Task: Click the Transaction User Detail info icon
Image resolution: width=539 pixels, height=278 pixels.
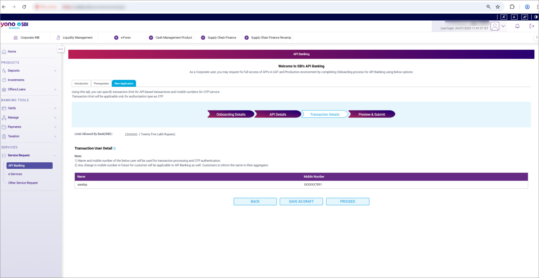Action: tap(114, 148)
